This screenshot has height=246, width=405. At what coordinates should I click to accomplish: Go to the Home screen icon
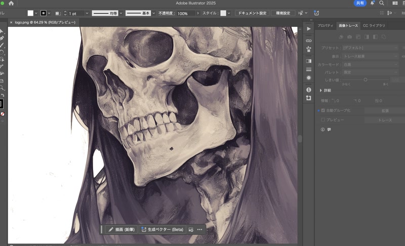click(x=11, y=3)
